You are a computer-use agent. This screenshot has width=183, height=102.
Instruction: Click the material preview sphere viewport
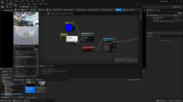tap(26, 28)
